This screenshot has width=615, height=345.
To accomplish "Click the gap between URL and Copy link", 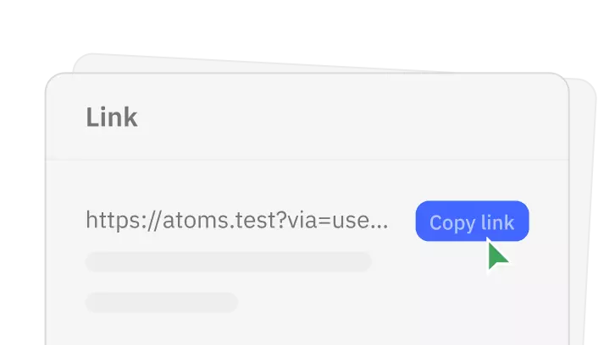I will 402,222.
